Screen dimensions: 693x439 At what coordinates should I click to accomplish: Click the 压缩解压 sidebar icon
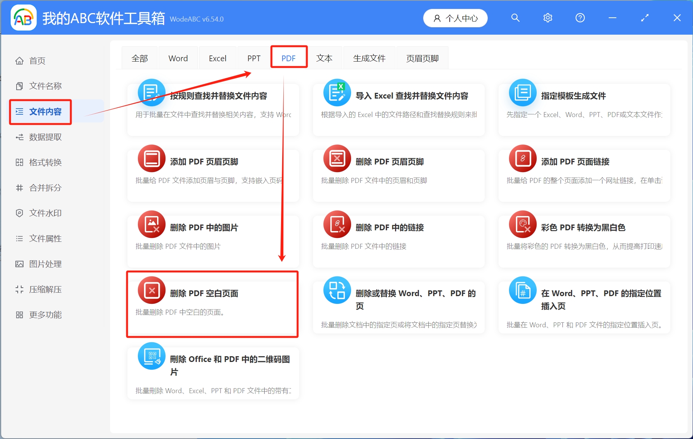(20, 289)
